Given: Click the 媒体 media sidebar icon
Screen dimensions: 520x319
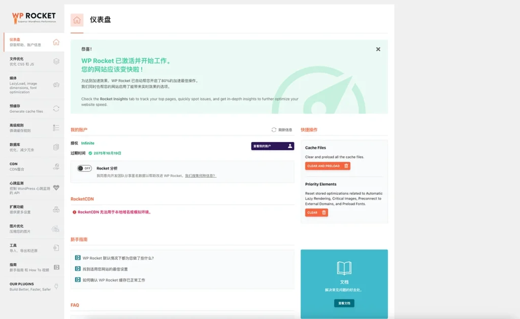Looking at the screenshot, I should point(56,85).
